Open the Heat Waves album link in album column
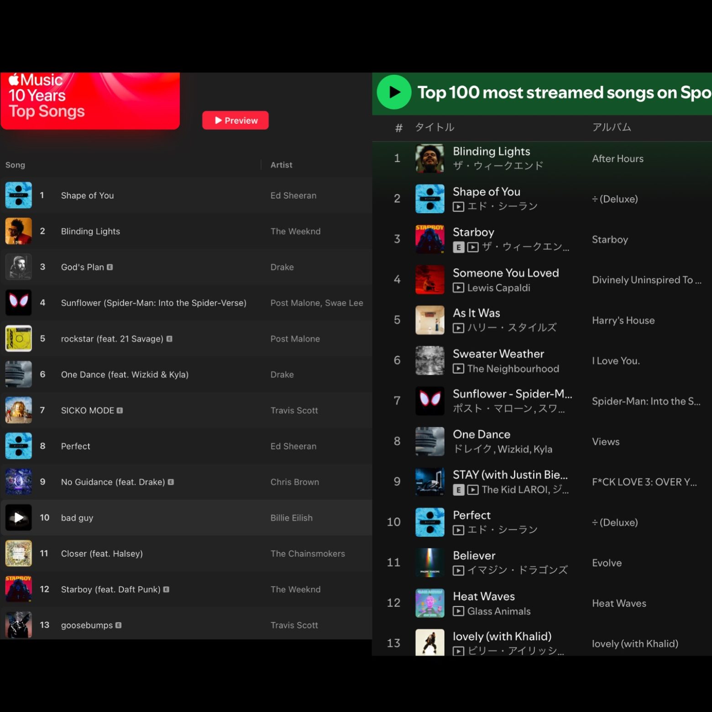This screenshot has width=712, height=712. point(619,603)
